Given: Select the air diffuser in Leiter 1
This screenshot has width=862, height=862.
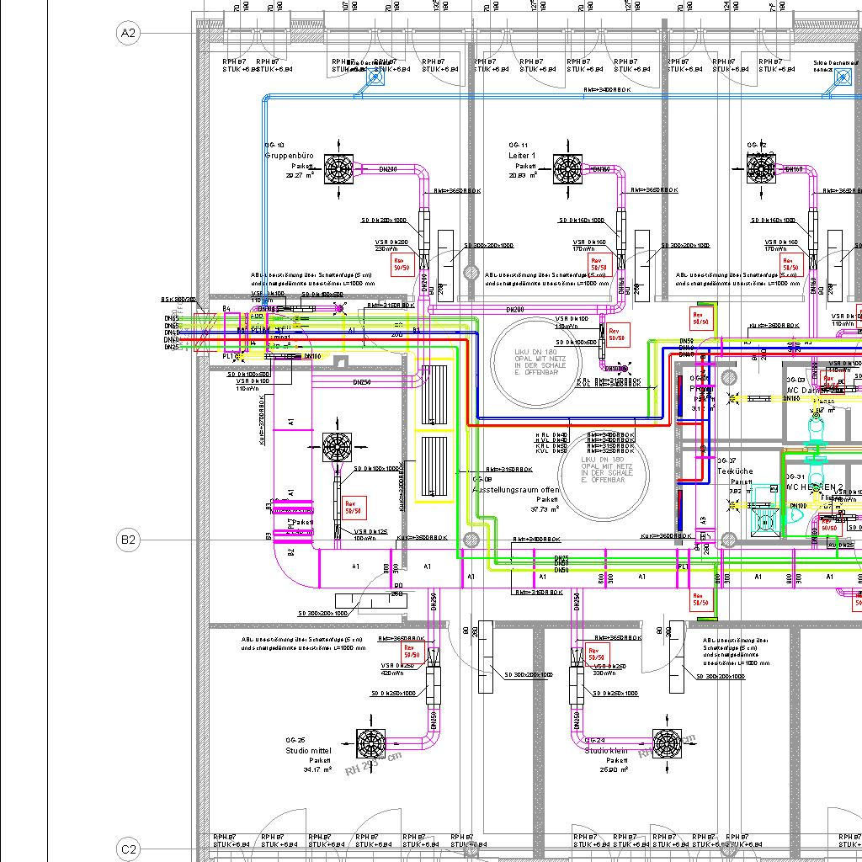Looking at the screenshot, I should (568, 169).
